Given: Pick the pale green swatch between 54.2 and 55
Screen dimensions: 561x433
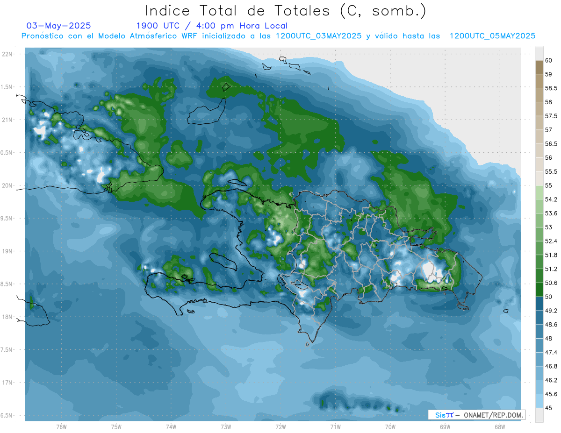Looking at the screenshot, I should point(539,192).
